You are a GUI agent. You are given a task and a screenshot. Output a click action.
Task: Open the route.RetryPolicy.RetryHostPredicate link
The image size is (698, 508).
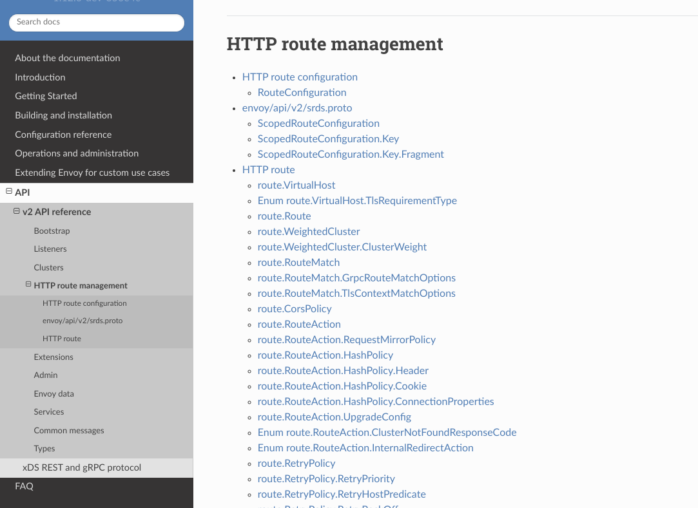pyautogui.click(x=342, y=494)
